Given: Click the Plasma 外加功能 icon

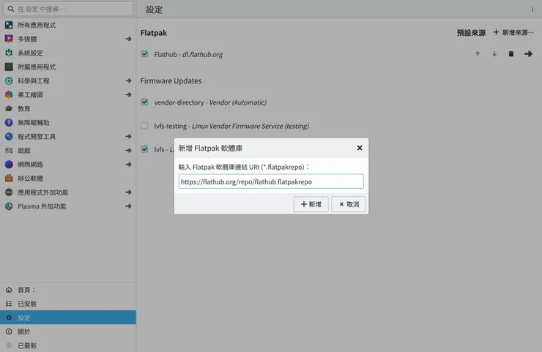Looking at the screenshot, I should coord(9,206).
